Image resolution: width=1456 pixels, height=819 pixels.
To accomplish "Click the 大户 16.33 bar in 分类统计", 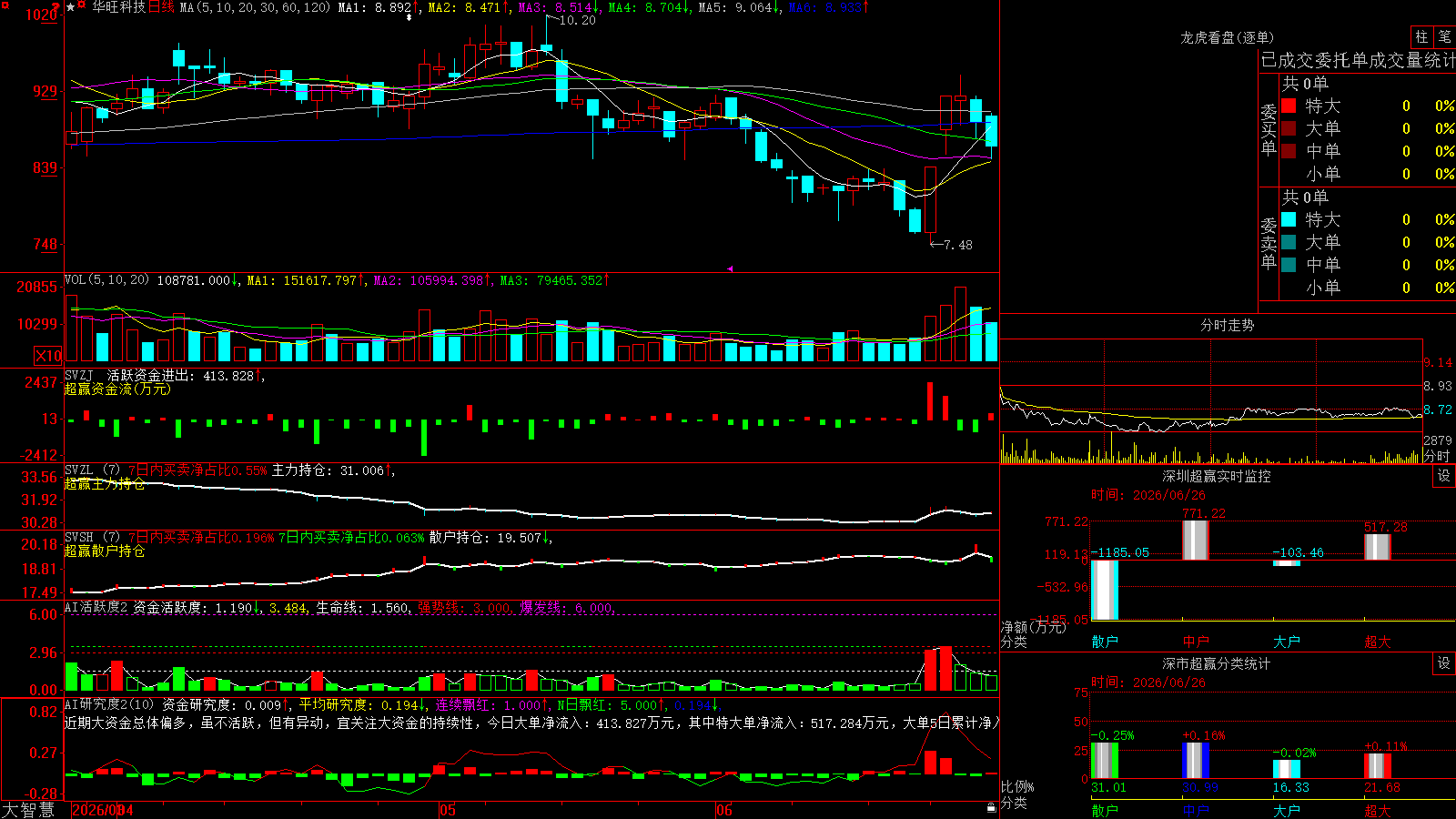I will tap(1287, 769).
